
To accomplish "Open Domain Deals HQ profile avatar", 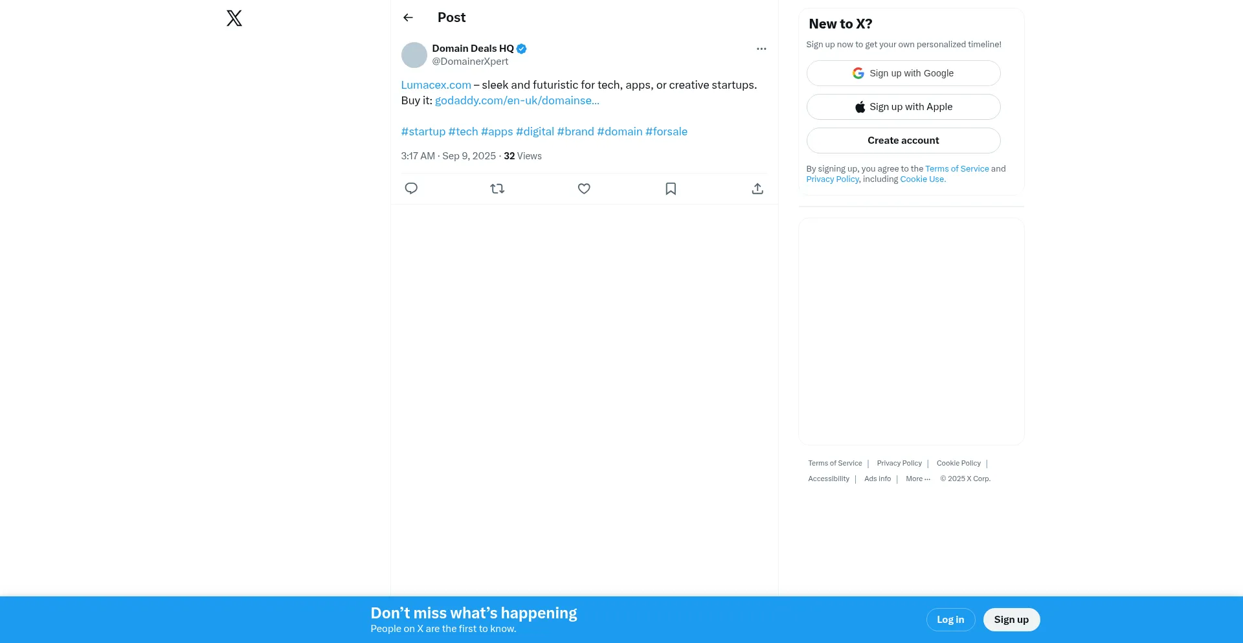I will point(414,55).
